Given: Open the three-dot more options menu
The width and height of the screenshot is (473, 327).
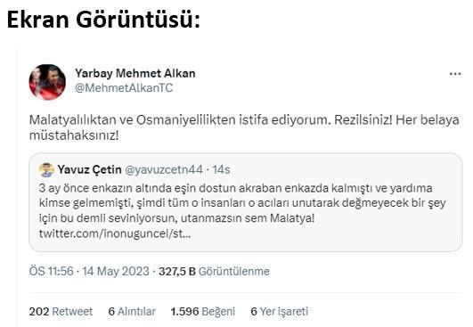Looking at the screenshot, I should (x=455, y=74).
